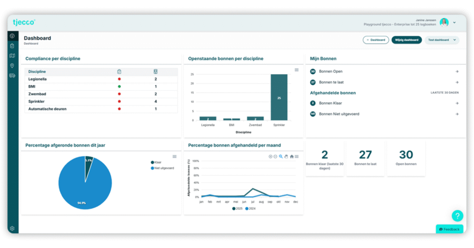
Task: Select the Legionella row in compliance table
Action: tap(101, 79)
